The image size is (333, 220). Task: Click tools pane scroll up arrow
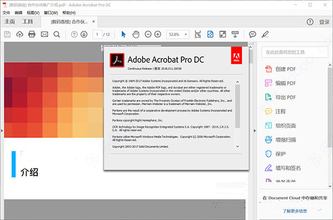(x=330, y=65)
